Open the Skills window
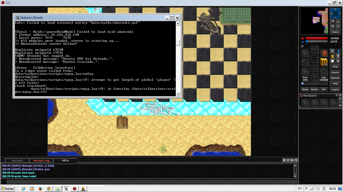Viewport: 343px width, 192px height. point(305,90)
